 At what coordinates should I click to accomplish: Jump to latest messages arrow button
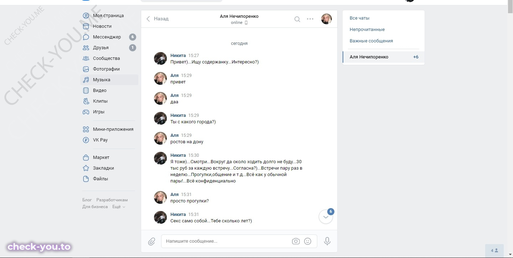click(x=326, y=217)
